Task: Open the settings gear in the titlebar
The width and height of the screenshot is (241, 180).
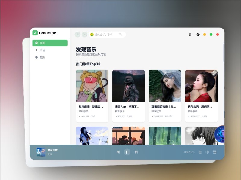Action: (190, 35)
